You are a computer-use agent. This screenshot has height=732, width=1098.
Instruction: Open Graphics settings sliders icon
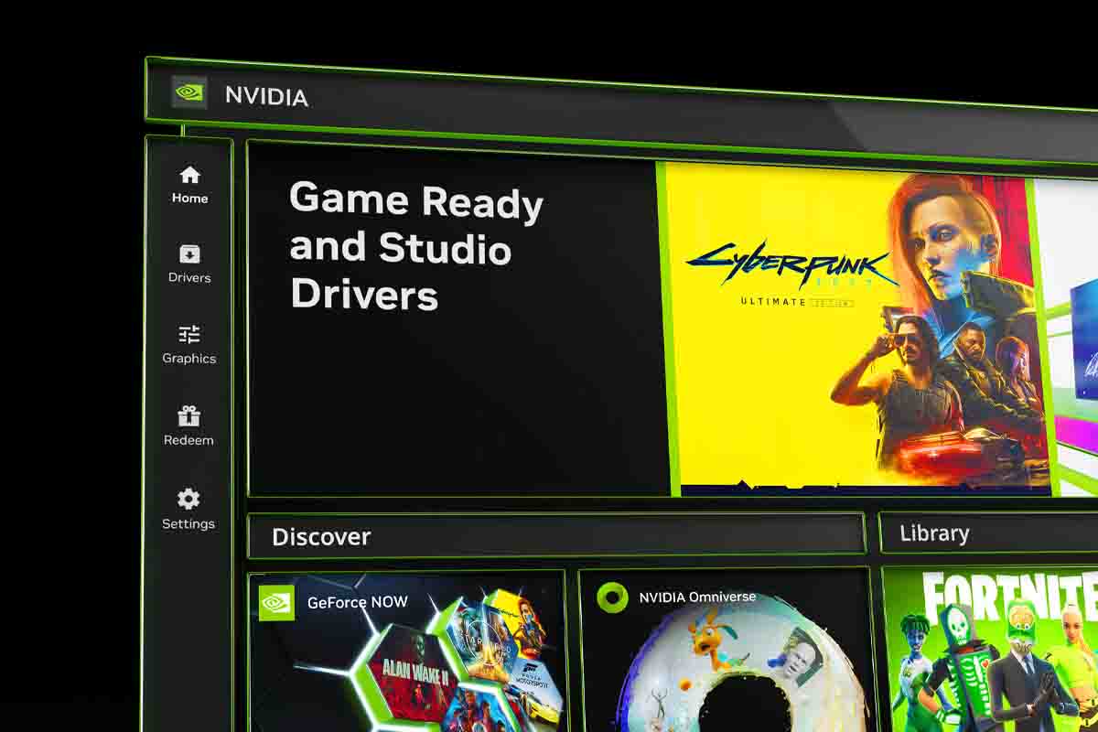click(189, 334)
